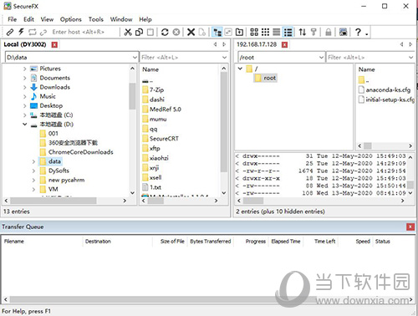Screen dimensions: 418x316
Task: Open the Window menu
Action: pyautogui.click(x=121, y=19)
